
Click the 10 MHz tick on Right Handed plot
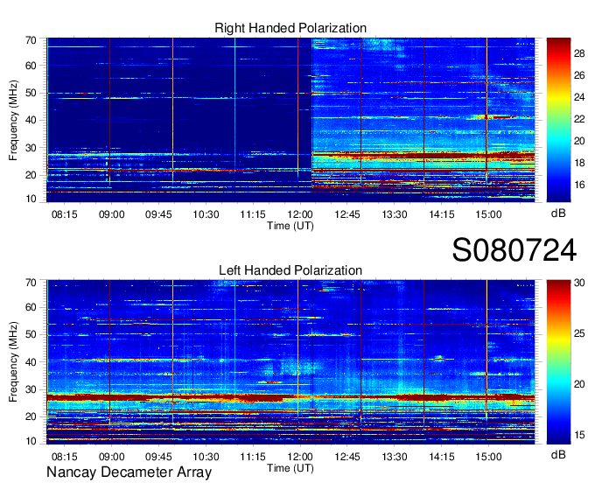pyautogui.click(x=31, y=199)
